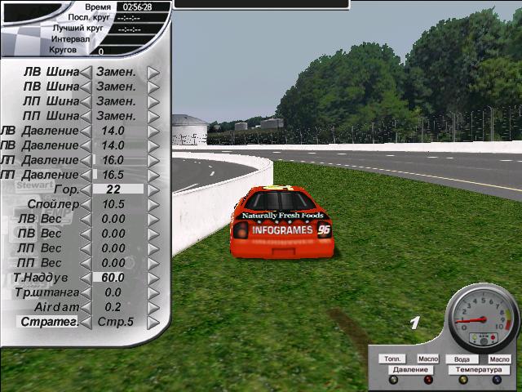Toggle ЛП Шина replacement with right arrow
This screenshot has height=392, width=522.
click(153, 101)
